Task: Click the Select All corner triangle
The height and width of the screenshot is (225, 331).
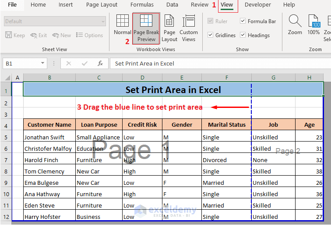Action: point(7,78)
